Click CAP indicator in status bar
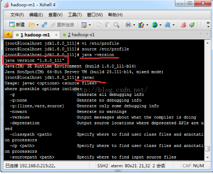The width and height of the screenshot is (213, 174). [187, 166]
